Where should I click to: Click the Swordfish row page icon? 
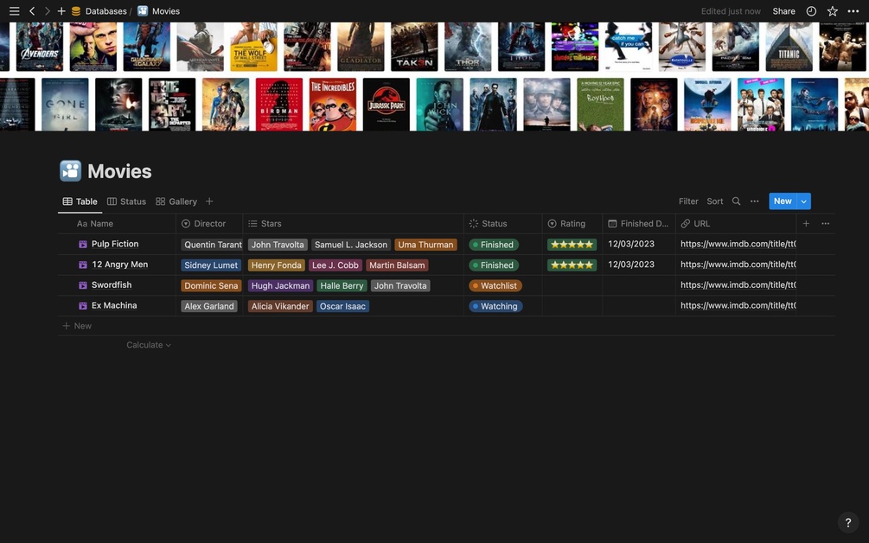pyautogui.click(x=83, y=285)
